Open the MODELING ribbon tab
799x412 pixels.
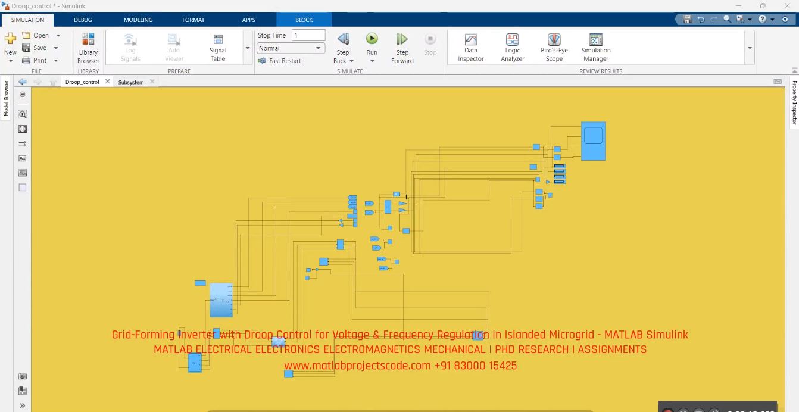click(138, 20)
